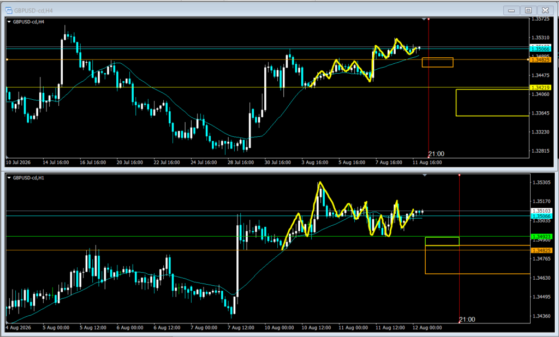Click the large orange rectangle on H1 chart

point(477,260)
